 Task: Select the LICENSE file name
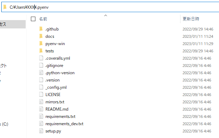pos(53,95)
